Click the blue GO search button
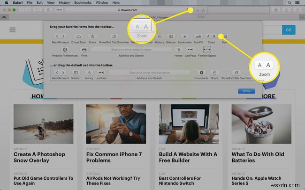Viewport: 305px width, 190px height. (289, 30)
